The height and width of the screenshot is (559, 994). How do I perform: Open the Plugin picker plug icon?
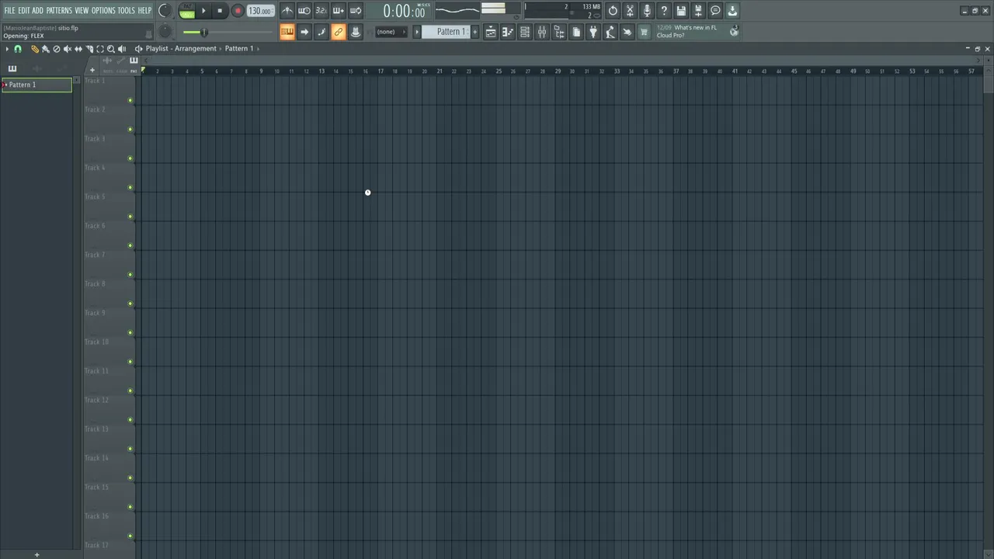click(x=593, y=32)
